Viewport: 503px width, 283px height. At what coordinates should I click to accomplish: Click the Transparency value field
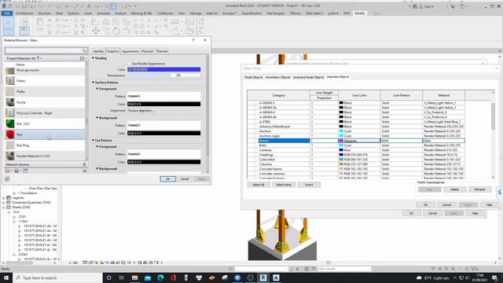click(189, 75)
